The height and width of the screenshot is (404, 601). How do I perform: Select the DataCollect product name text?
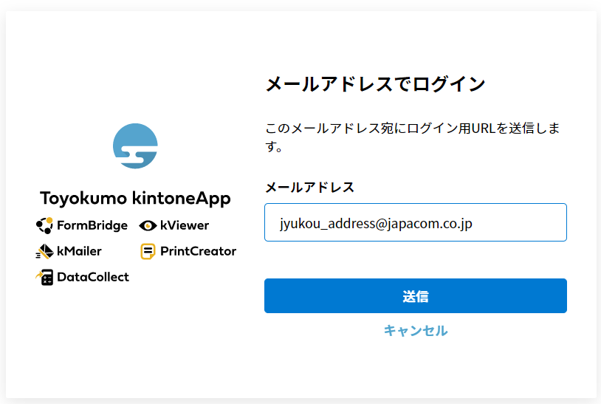pyautogui.click(x=93, y=277)
